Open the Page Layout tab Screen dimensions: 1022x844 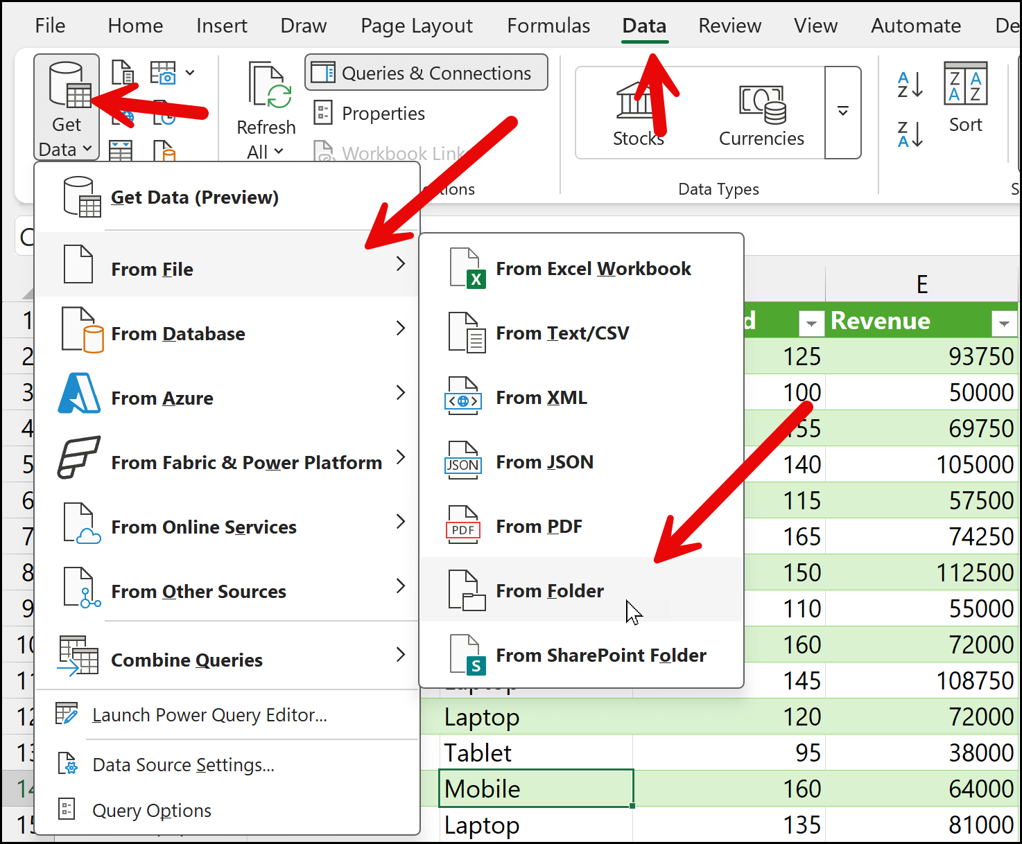[416, 26]
